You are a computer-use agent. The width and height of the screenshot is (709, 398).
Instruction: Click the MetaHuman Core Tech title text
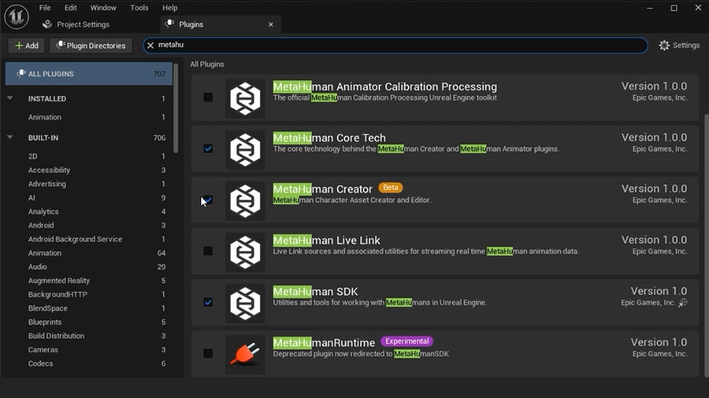[329, 138]
